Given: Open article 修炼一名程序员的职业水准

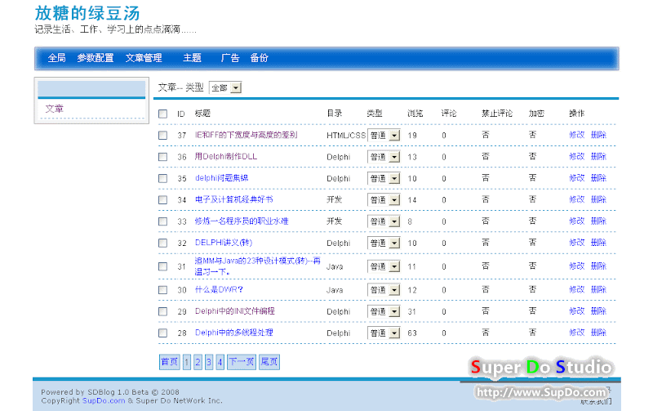Looking at the screenshot, I should point(242,221).
